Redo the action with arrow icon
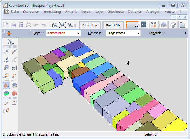Screen dimensions: 190x139 44,25
